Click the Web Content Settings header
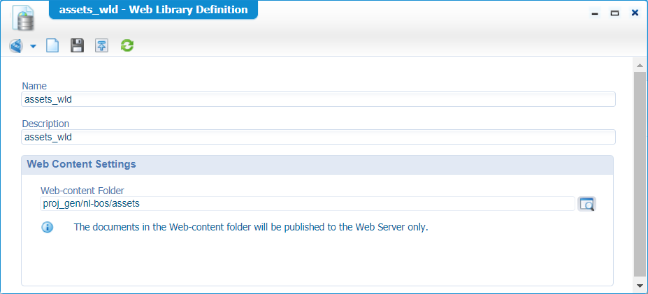The height and width of the screenshot is (294, 648). [317, 165]
